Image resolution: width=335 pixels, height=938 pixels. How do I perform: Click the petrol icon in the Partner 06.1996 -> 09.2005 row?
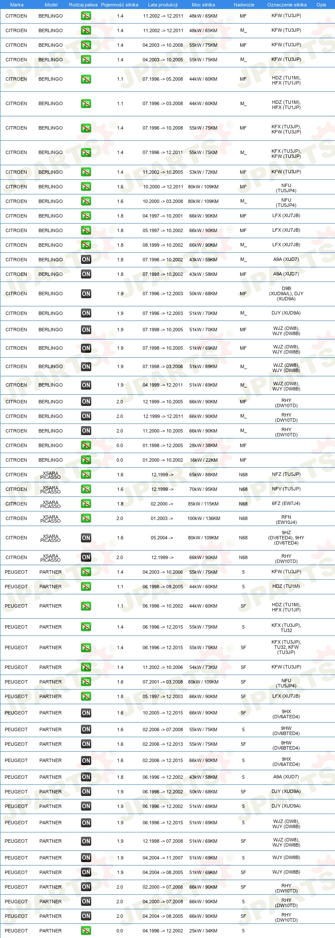[x=86, y=587]
